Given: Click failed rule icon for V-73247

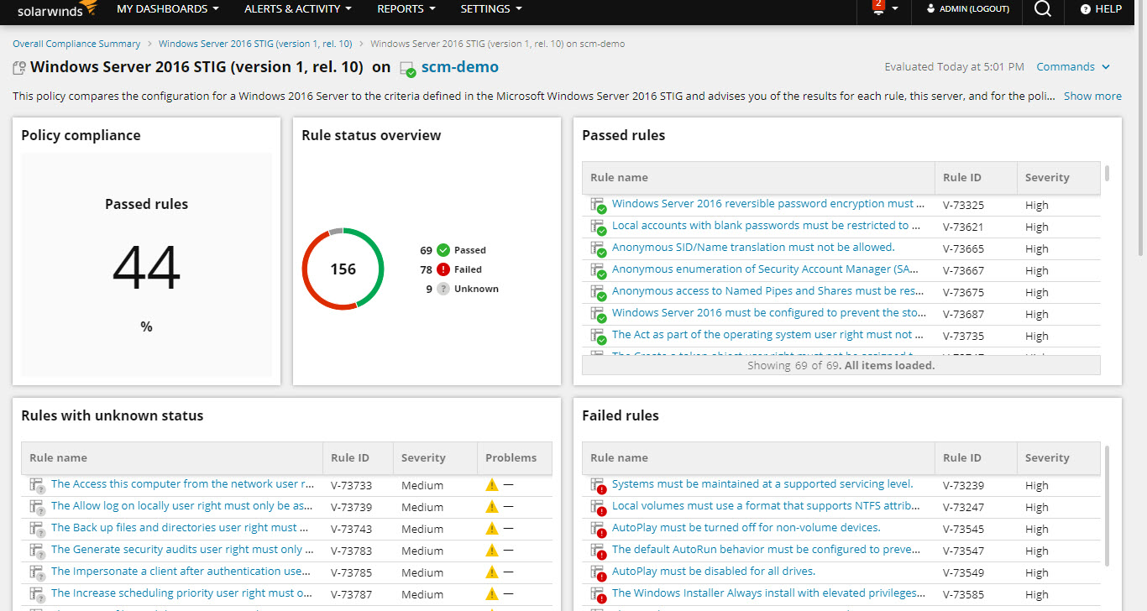Looking at the screenshot, I should click(598, 507).
